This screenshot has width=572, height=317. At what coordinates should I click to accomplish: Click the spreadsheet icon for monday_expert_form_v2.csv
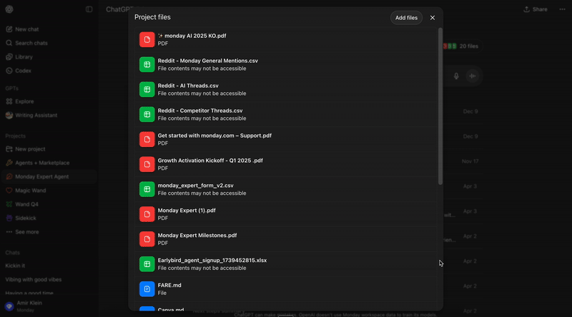click(147, 189)
